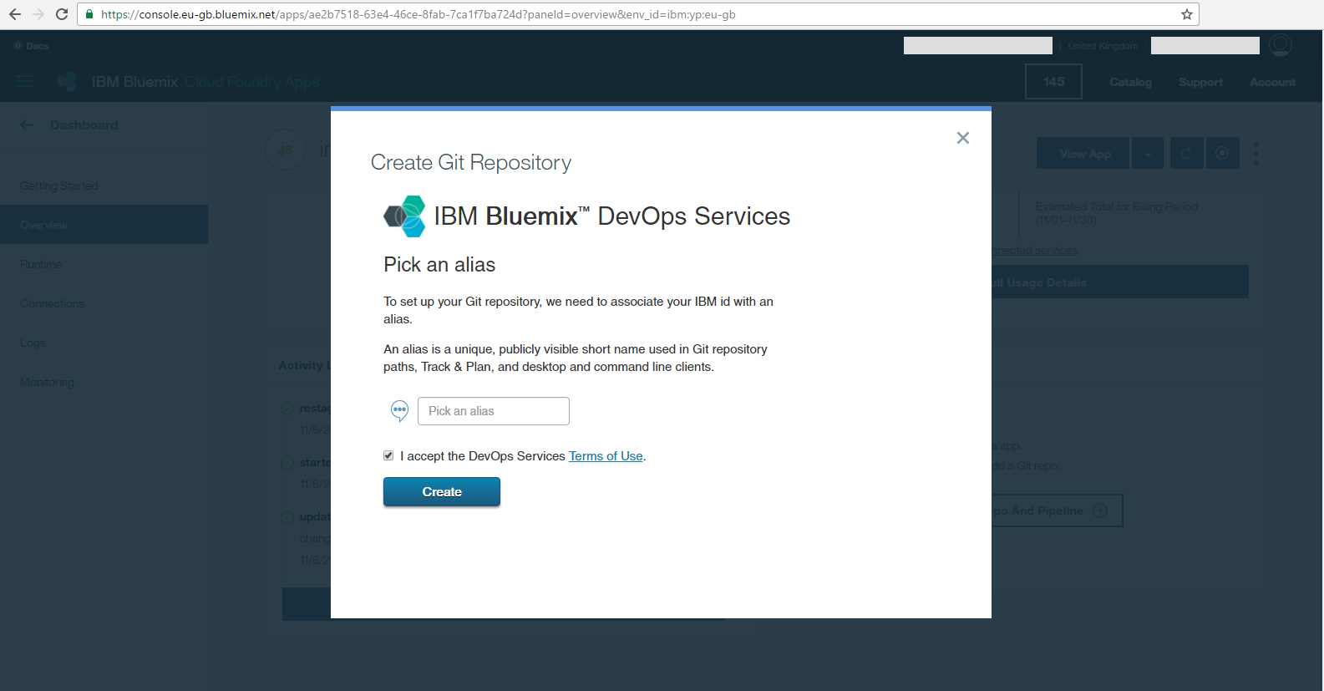Viewport: 1324px width, 691px height.
Task: Close the Create Git Repository dialog
Action: [962, 138]
